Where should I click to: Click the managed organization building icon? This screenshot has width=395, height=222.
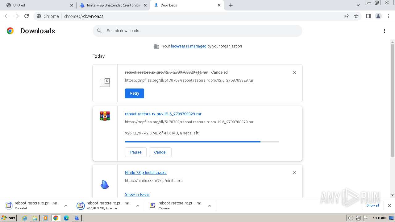[156, 46]
